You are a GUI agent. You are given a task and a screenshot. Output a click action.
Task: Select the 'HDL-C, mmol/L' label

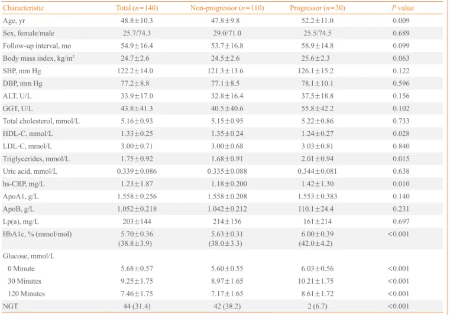point(28,134)
